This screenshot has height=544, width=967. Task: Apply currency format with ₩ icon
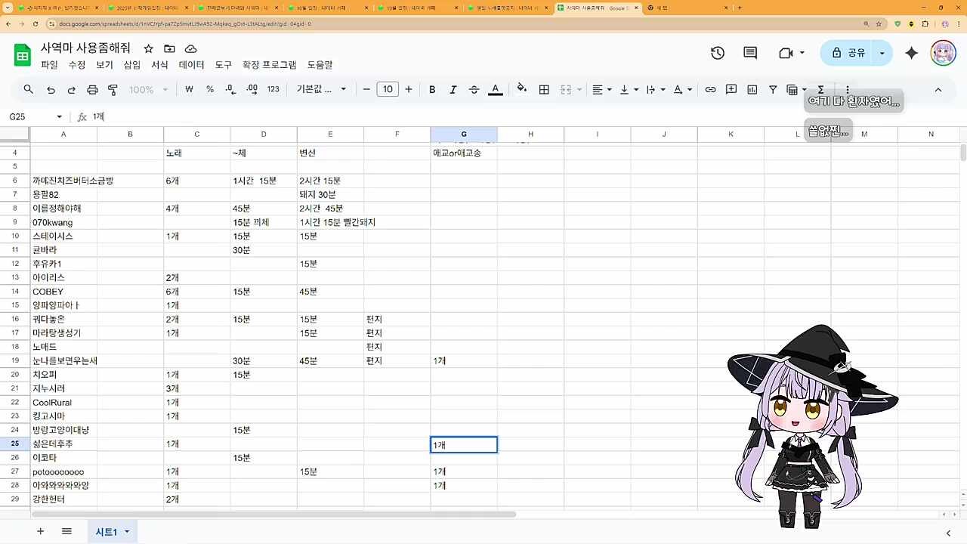pyautogui.click(x=189, y=89)
